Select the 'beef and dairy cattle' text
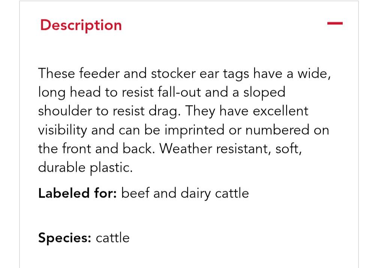Screen dimensions: 378x268 (x=185, y=194)
